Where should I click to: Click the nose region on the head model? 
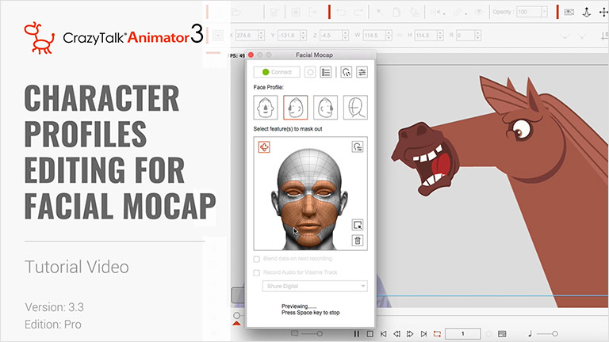[309, 206]
